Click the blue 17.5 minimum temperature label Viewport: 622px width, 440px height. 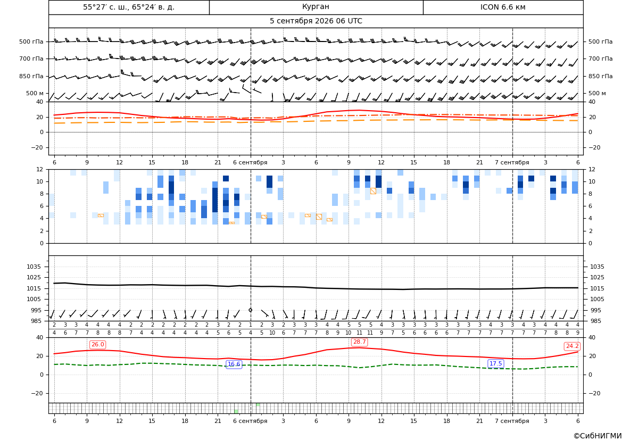[x=495, y=363]
